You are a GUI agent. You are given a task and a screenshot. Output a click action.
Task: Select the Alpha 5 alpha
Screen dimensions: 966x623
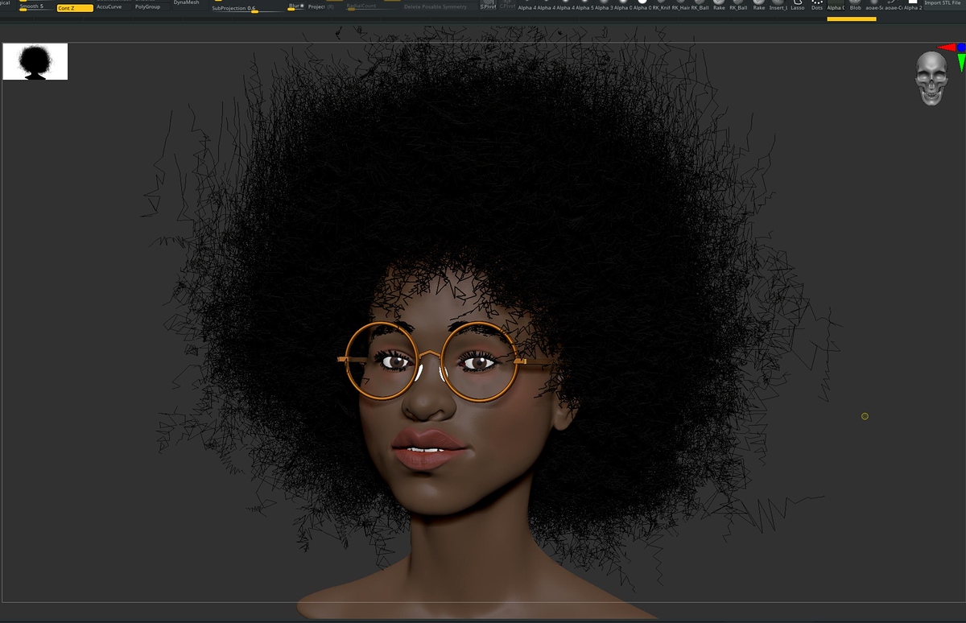click(584, 5)
